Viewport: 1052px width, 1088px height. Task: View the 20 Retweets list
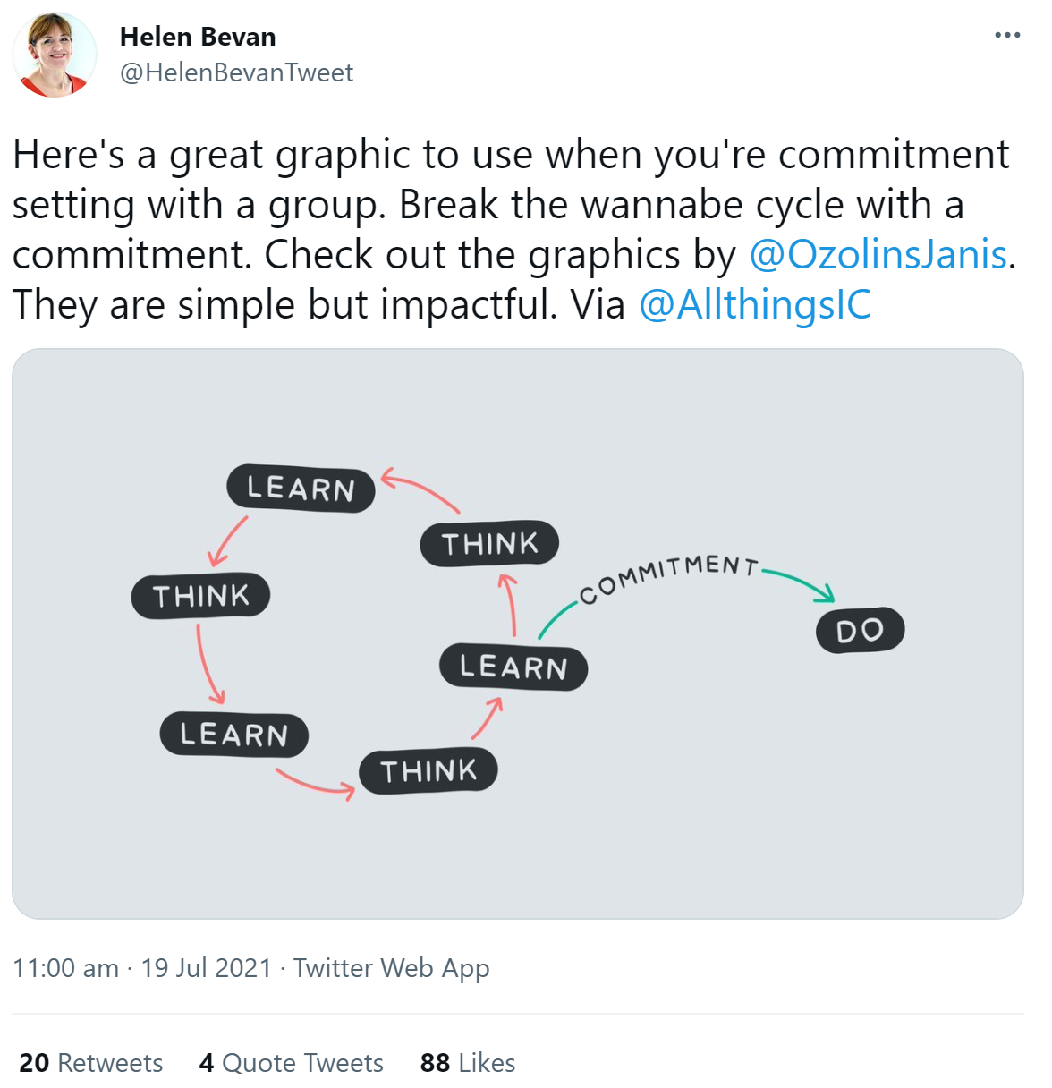[x=91, y=1062]
